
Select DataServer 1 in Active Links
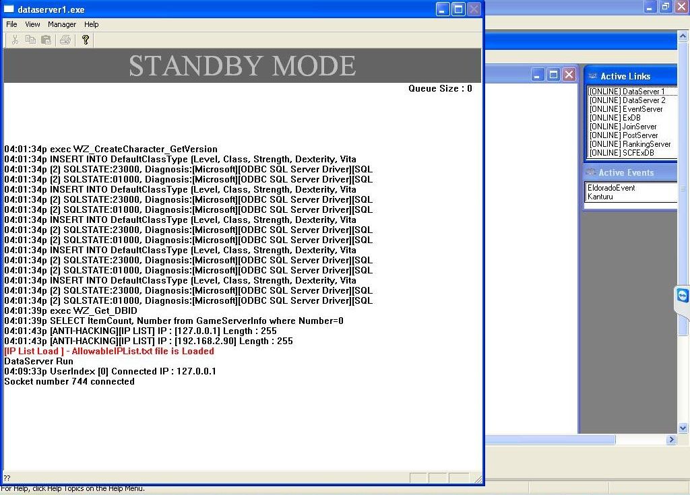tap(627, 92)
